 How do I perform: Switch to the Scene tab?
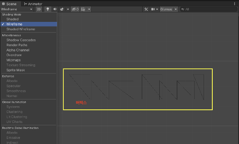pyautogui.click(x=9, y=4)
